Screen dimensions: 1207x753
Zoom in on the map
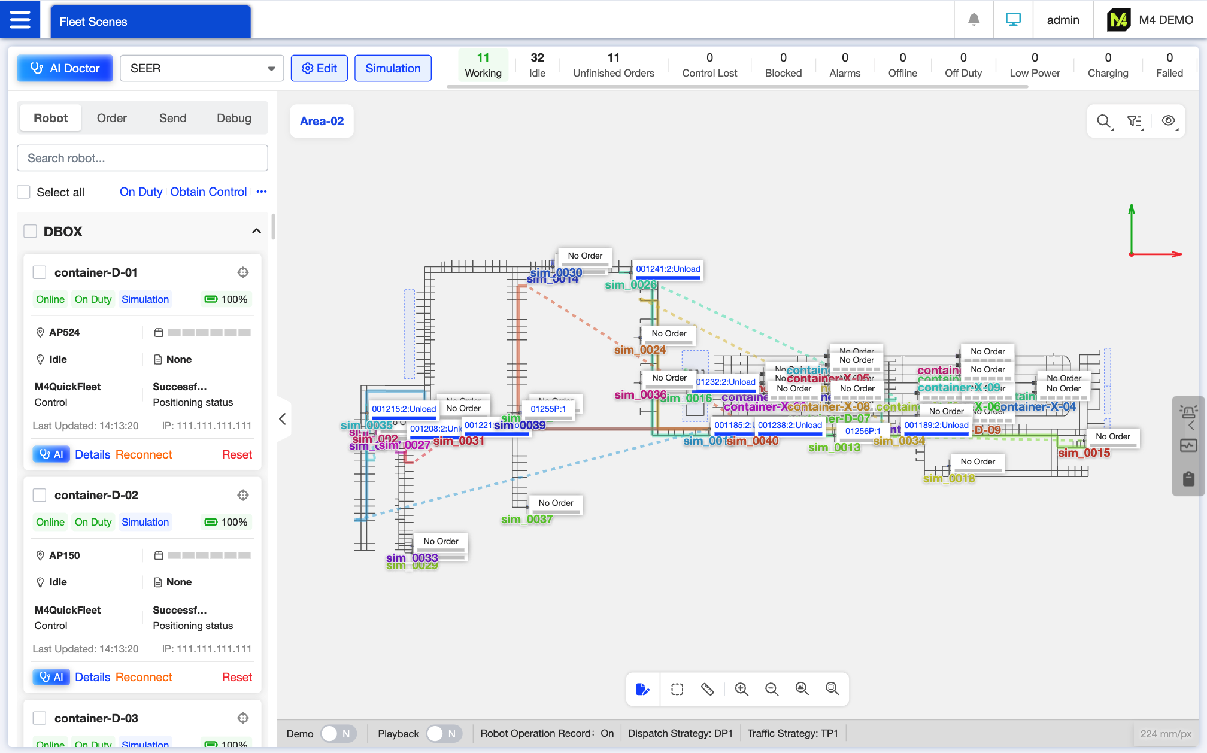pos(741,689)
